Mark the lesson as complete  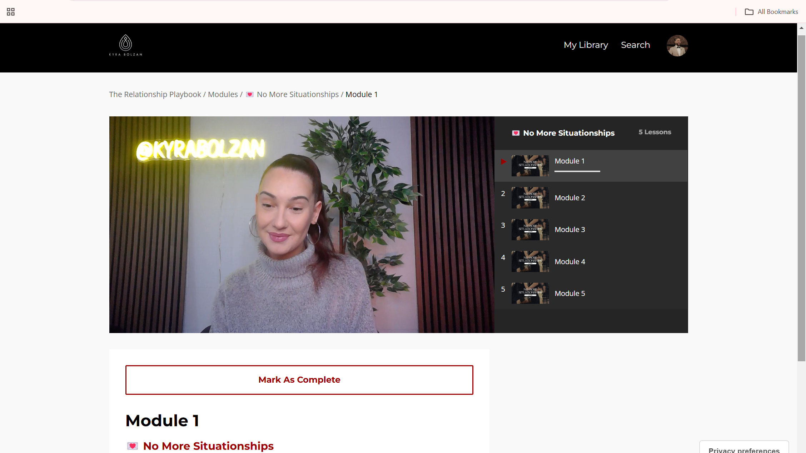tap(299, 380)
